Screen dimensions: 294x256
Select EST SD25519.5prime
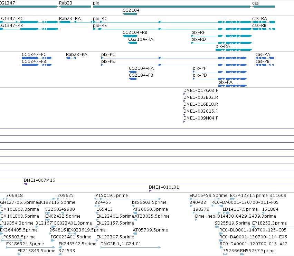coord(233,224)
